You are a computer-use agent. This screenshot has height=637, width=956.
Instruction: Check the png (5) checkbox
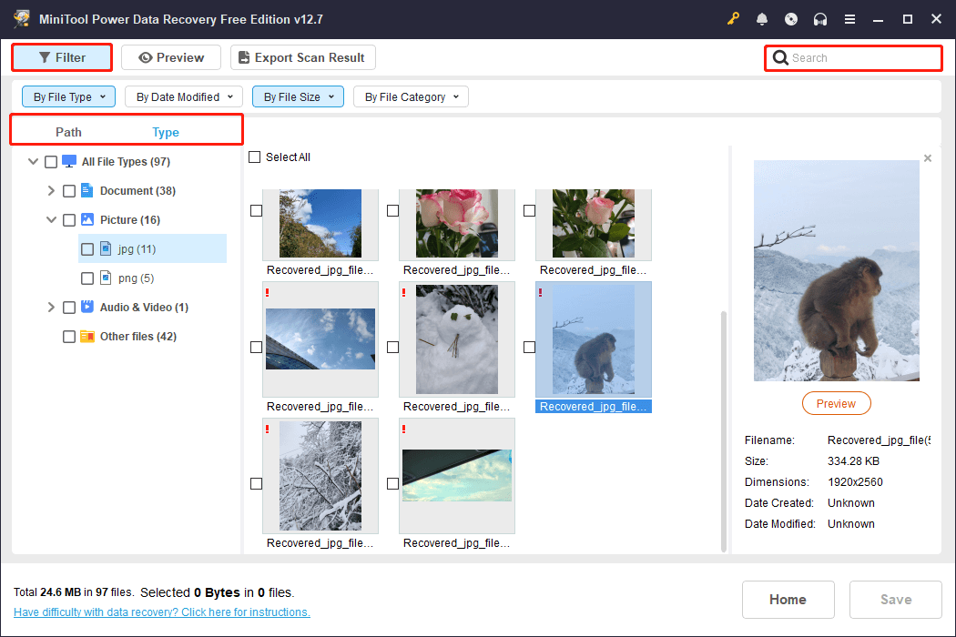(x=87, y=278)
